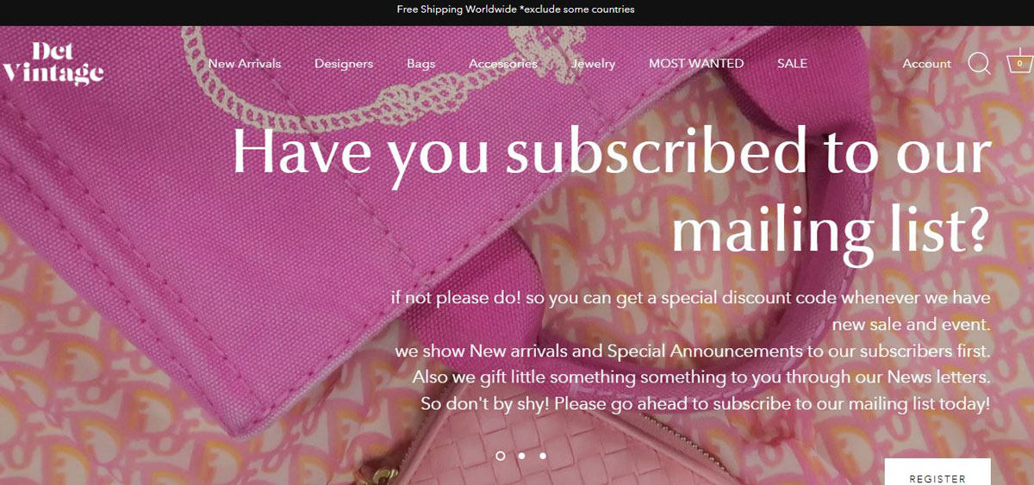Open the search magnifier icon

point(979,64)
